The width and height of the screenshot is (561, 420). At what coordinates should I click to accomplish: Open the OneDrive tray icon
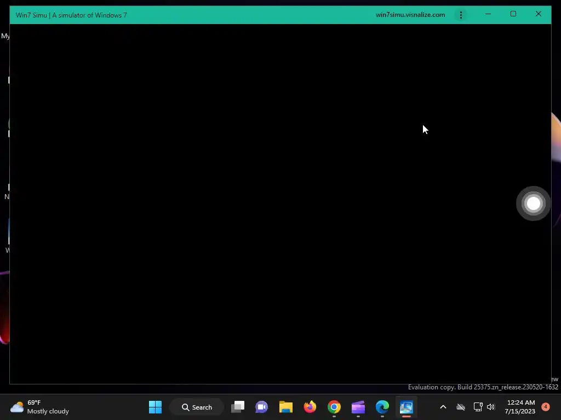point(460,407)
